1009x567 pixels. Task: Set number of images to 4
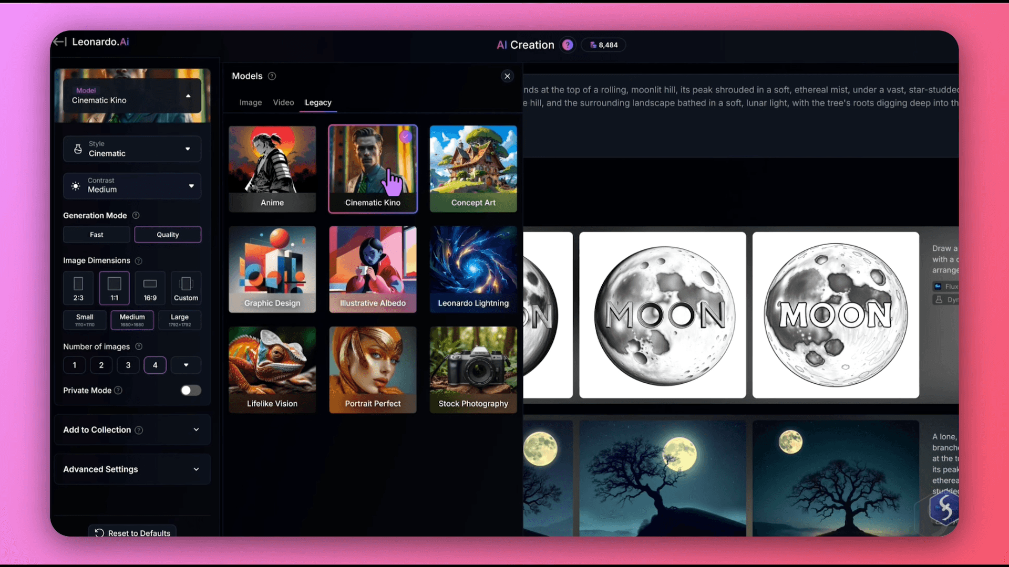[155, 365]
